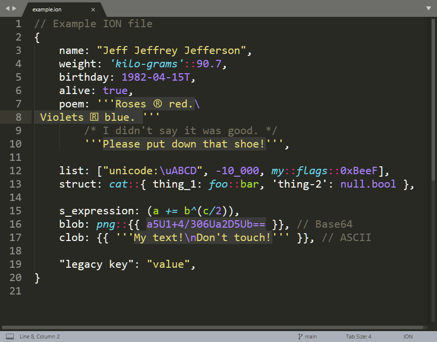Click the vertical scrollbar thumb
This screenshot has width=437, height=342.
[433, 99]
